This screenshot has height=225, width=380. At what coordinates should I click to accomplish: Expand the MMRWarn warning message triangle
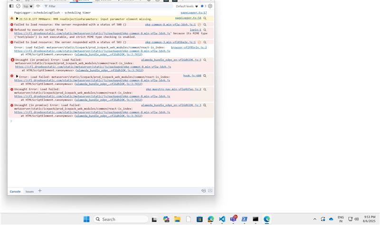coord(17,19)
